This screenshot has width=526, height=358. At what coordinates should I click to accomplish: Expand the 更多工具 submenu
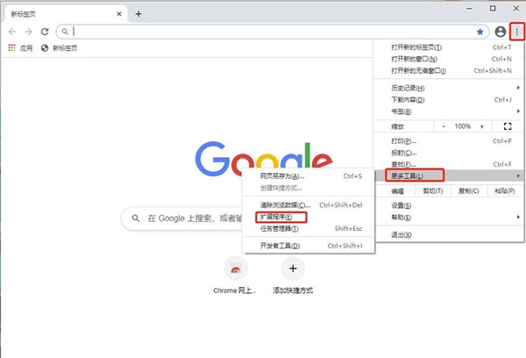pyautogui.click(x=449, y=175)
